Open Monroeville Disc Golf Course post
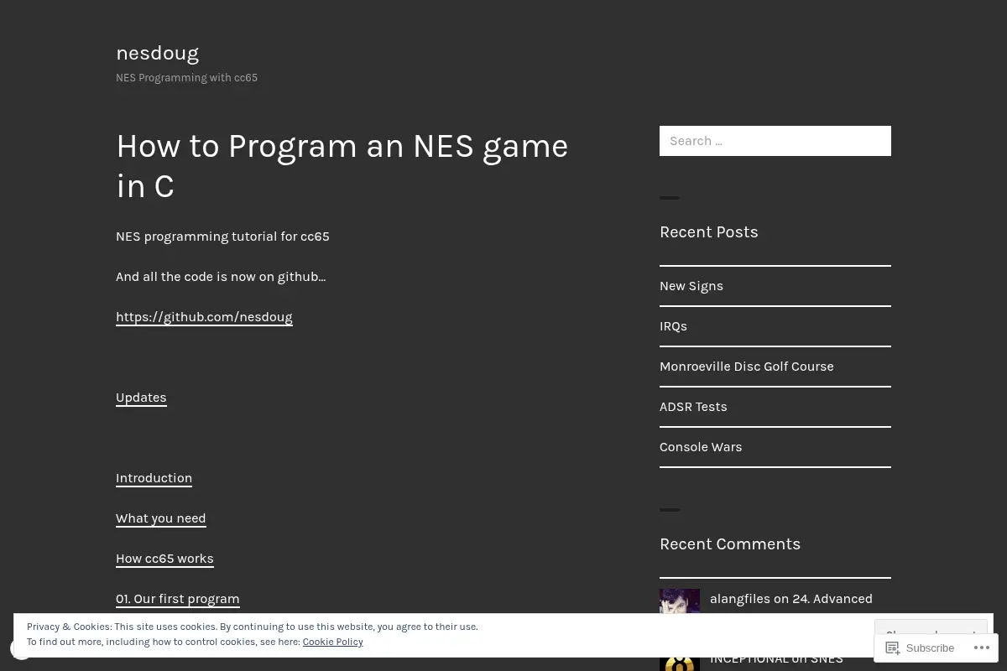The image size is (1007, 671). pos(747,367)
